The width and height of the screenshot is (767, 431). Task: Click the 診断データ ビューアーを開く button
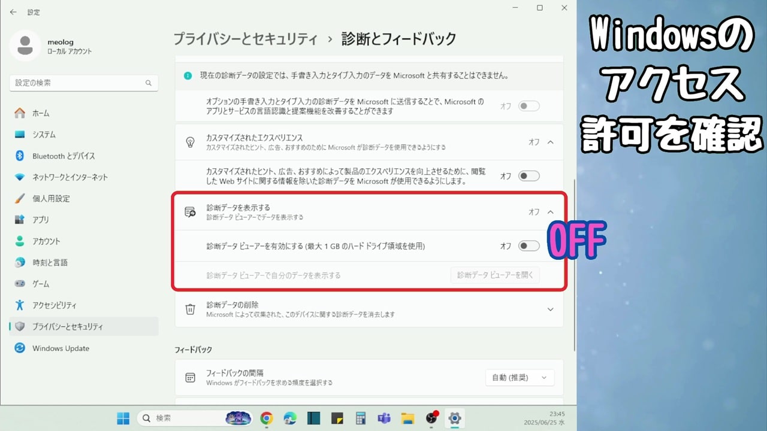click(496, 275)
